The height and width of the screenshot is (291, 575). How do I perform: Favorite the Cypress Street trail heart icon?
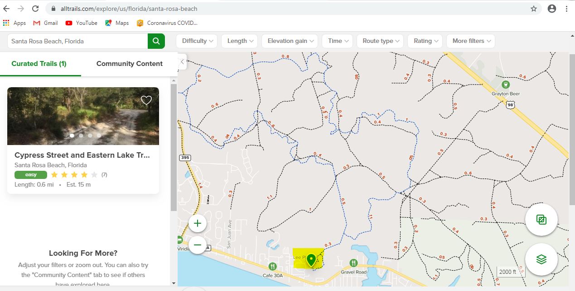click(x=146, y=100)
